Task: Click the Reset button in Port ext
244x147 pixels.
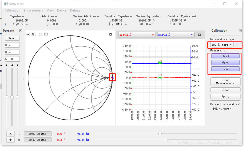Action: (12, 38)
